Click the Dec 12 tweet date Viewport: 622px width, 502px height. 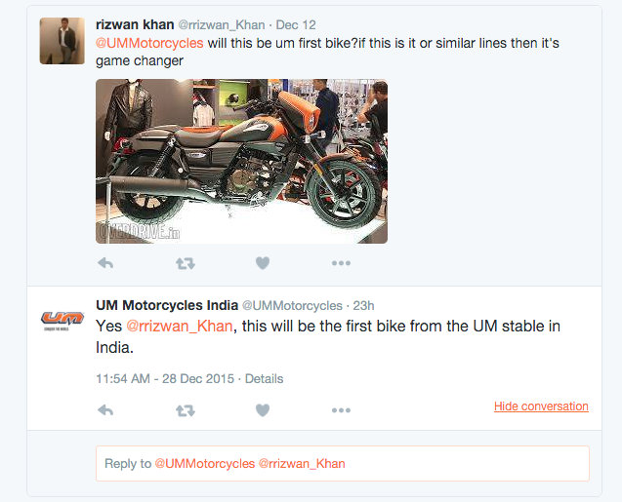(x=296, y=25)
